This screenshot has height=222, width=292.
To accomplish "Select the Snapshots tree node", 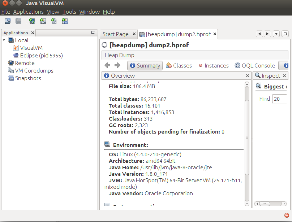I will coord(28,78).
